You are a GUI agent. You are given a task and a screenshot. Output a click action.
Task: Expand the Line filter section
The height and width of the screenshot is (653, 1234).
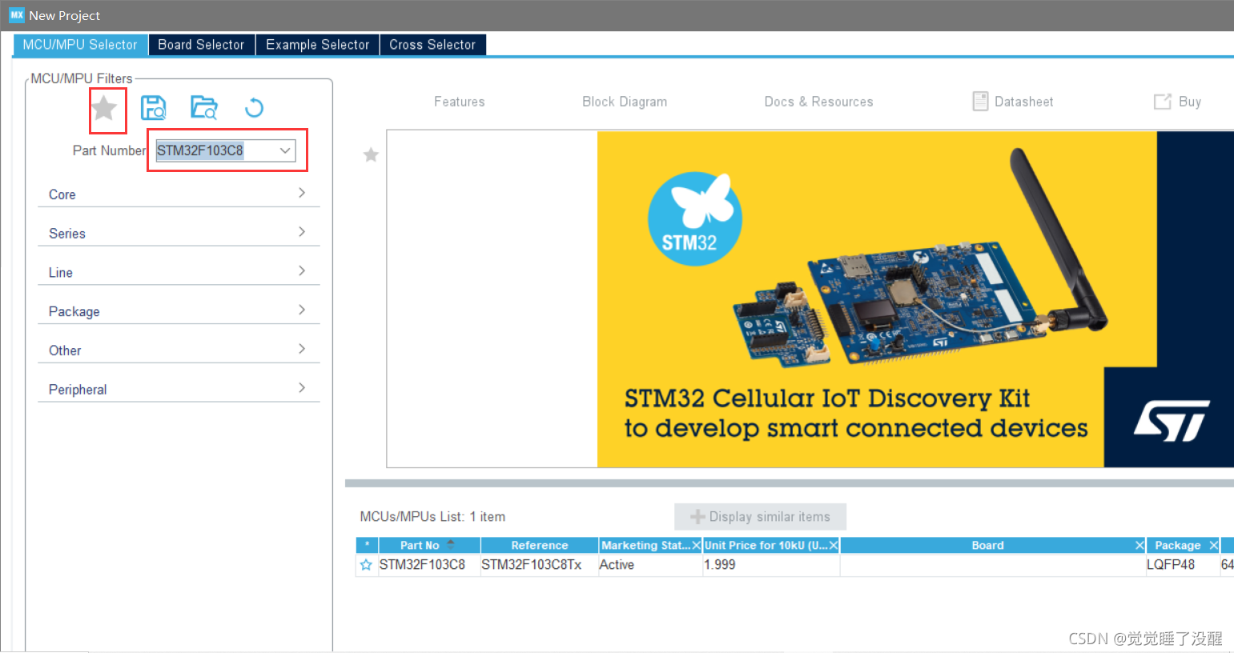(179, 272)
